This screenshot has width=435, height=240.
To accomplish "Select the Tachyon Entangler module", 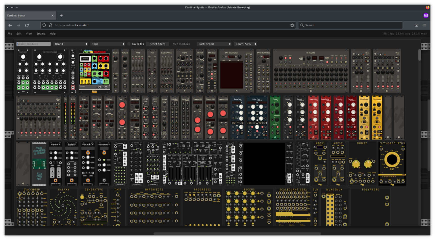I will (x=49, y=71).
